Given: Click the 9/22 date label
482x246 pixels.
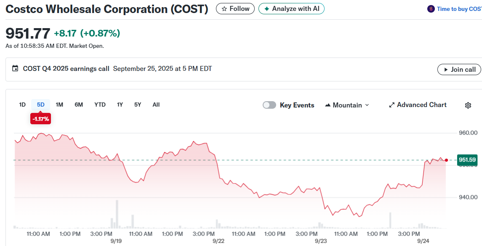Looking at the screenshot, I should point(218,241).
